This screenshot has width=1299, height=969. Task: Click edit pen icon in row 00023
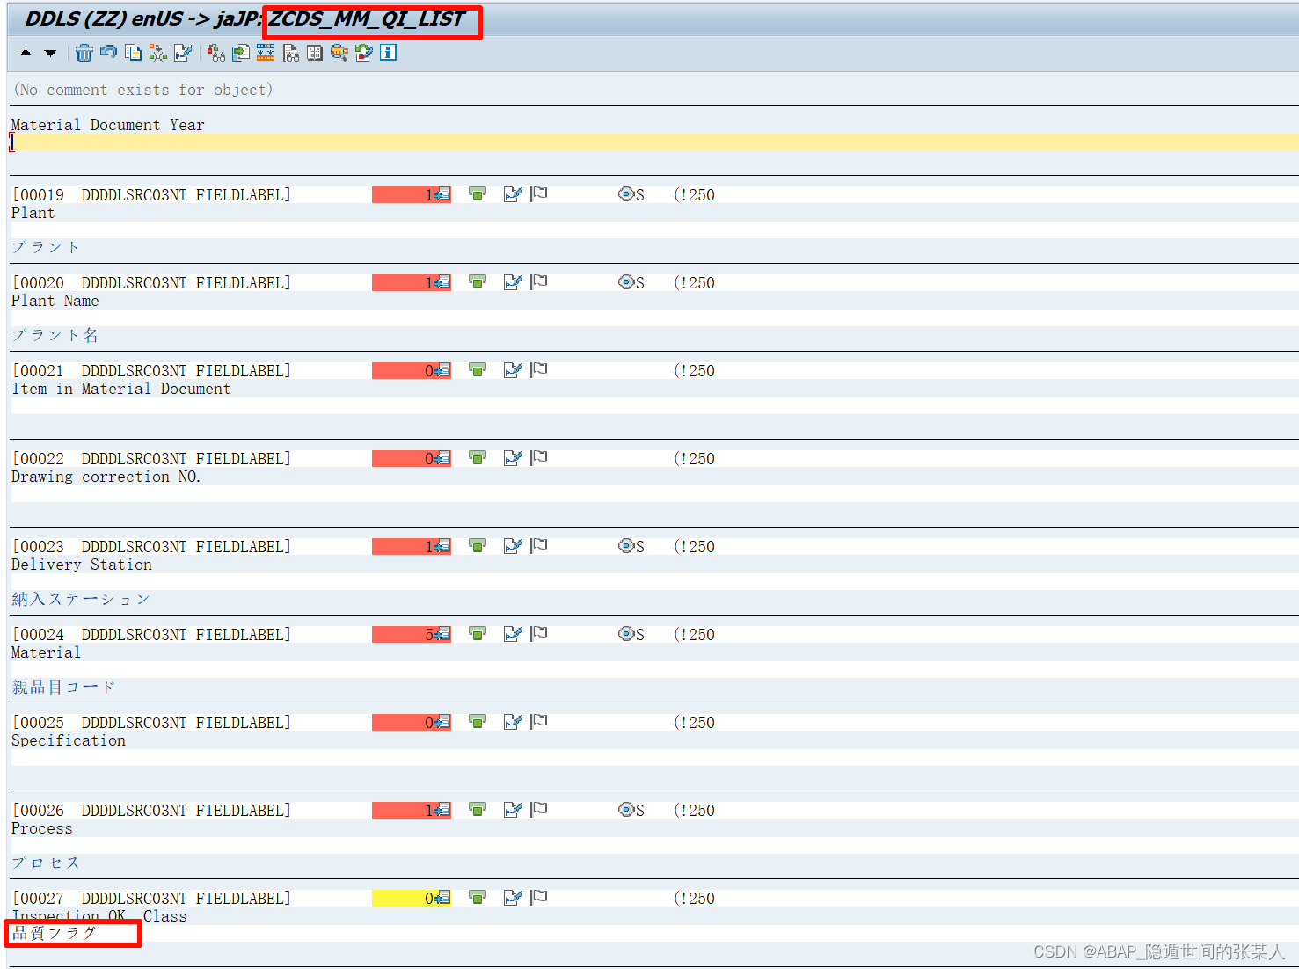(x=512, y=546)
